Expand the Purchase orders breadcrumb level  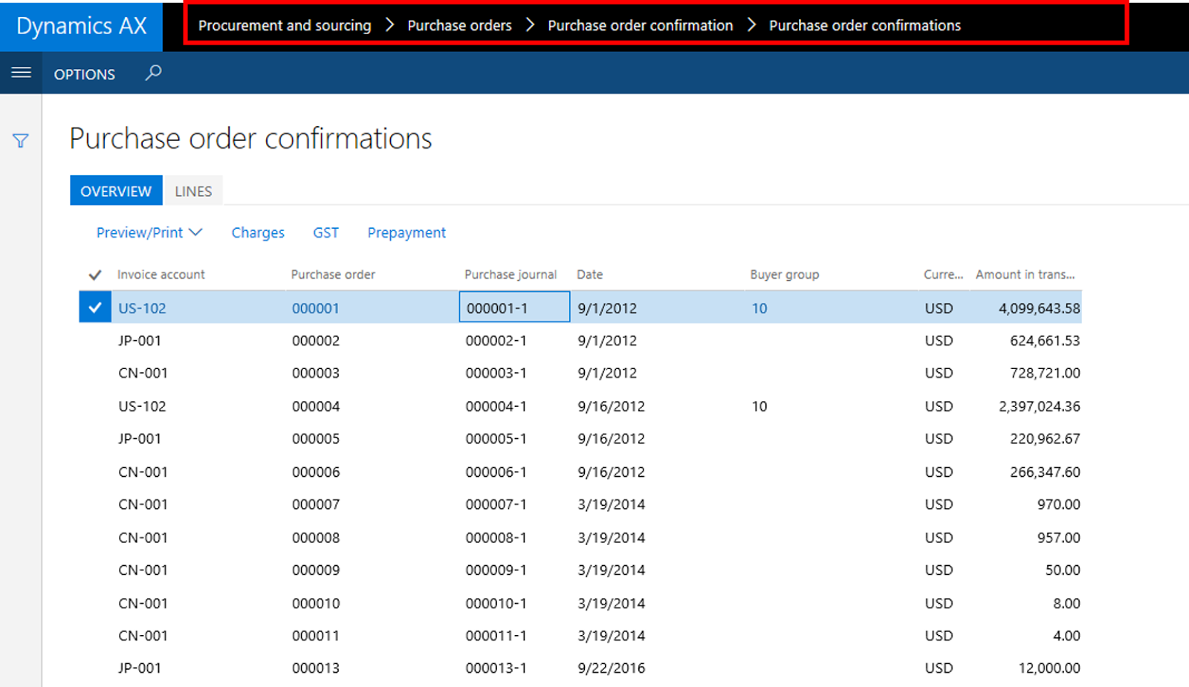tap(459, 25)
